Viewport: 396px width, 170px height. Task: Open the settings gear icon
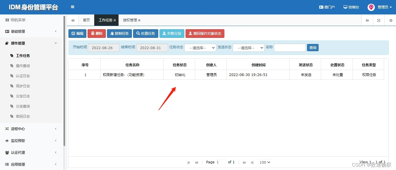(390, 20)
